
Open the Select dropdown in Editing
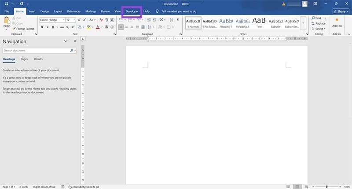[319, 29]
